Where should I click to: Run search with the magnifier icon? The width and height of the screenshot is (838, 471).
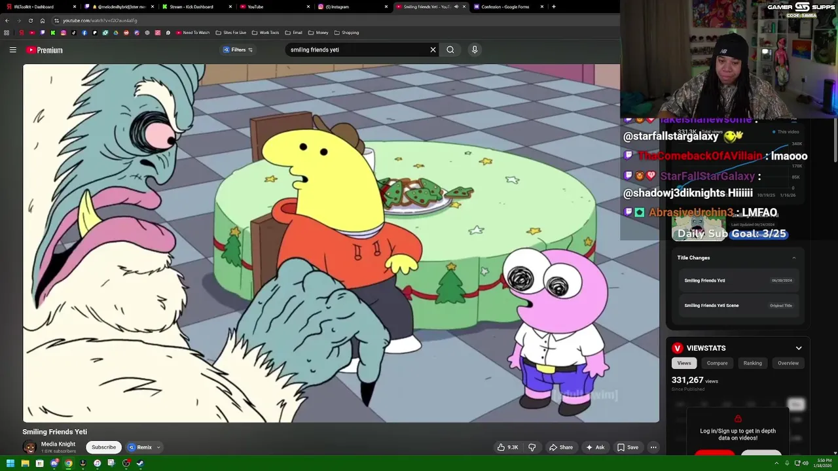(450, 50)
